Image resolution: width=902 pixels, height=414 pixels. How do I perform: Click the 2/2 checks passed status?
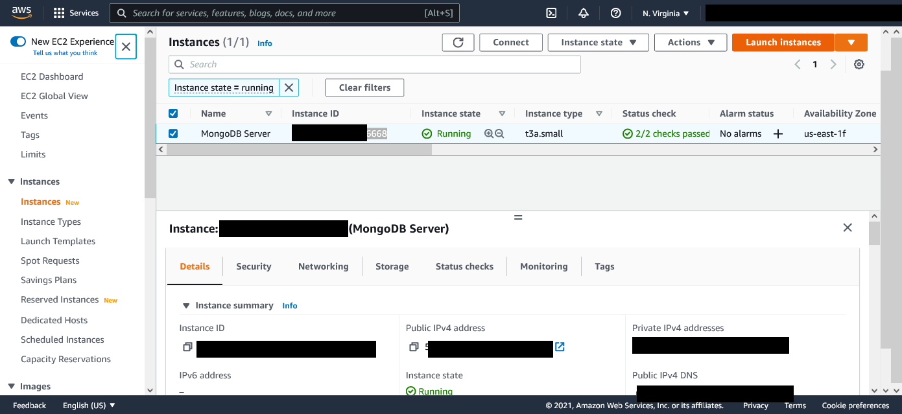pyautogui.click(x=666, y=133)
